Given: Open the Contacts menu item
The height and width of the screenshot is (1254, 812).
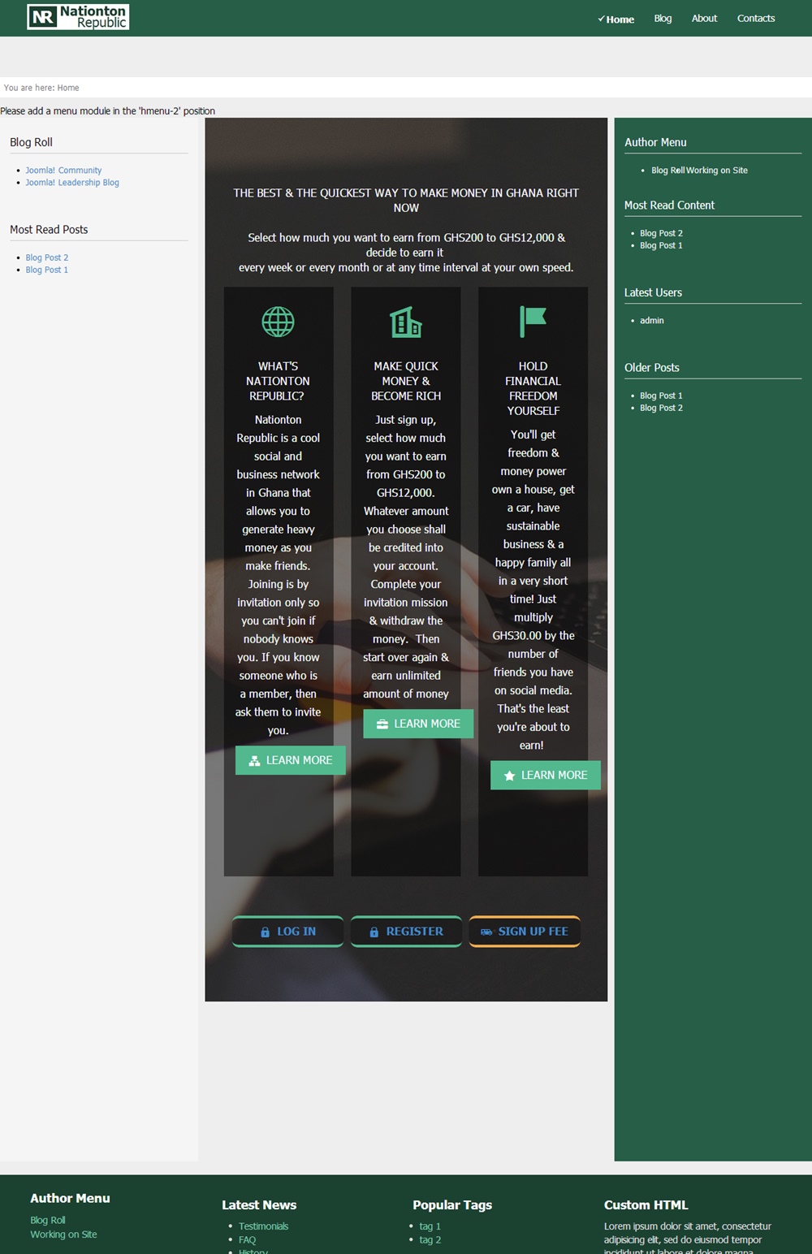Looking at the screenshot, I should (x=755, y=19).
